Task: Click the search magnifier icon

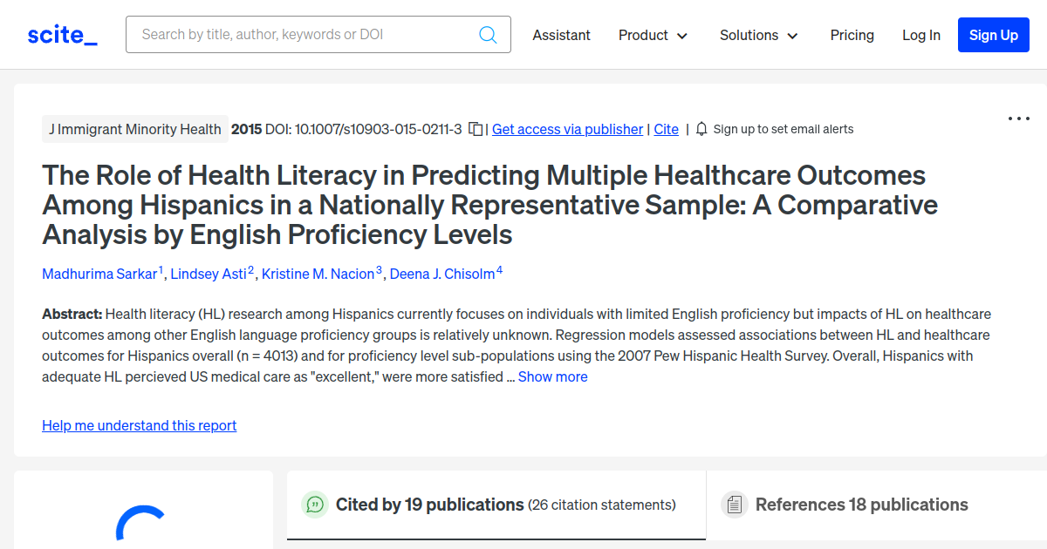Action: pos(488,35)
